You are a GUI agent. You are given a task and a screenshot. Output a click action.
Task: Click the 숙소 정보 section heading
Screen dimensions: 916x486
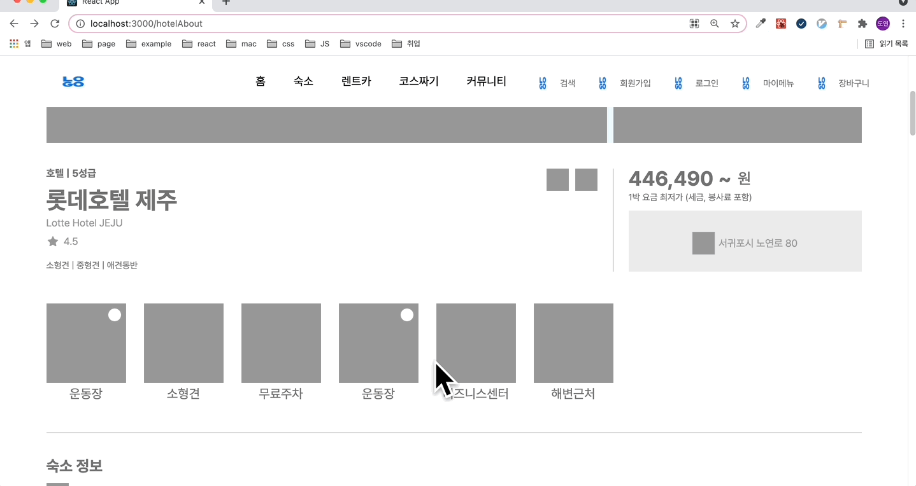pyautogui.click(x=75, y=466)
